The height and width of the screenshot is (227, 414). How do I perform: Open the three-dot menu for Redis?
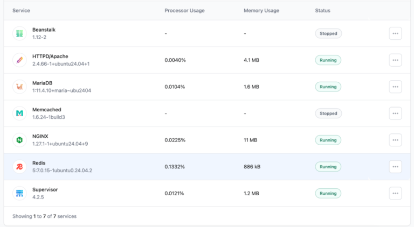pyautogui.click(x=395, y=167)
